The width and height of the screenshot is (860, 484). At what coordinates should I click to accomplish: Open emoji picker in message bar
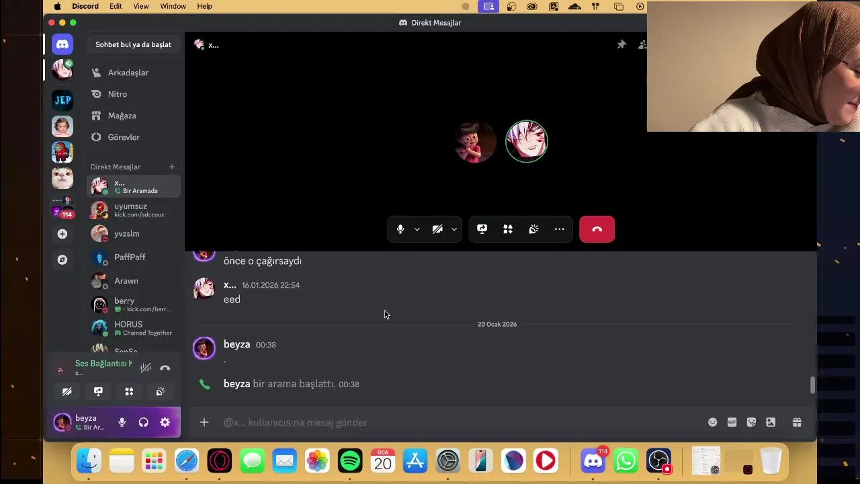coord(712,422)
